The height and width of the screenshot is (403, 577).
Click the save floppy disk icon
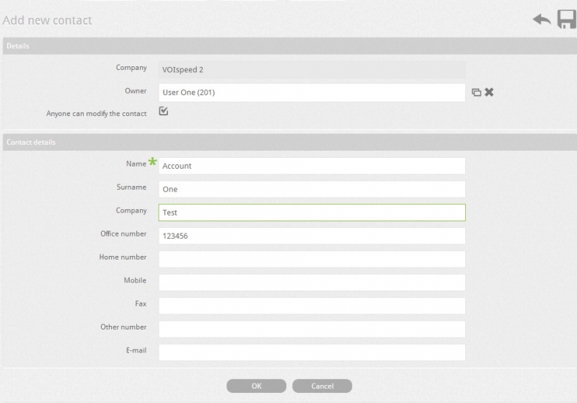pyautogui.click(x=566, y=19)
